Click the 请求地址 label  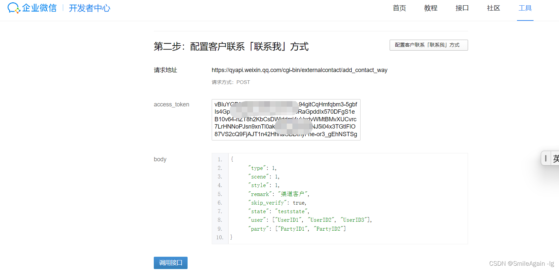pos(165,70)
